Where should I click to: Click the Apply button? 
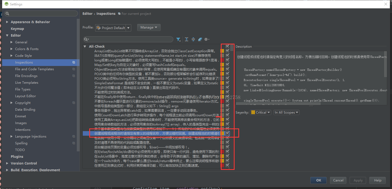point(358,180)
